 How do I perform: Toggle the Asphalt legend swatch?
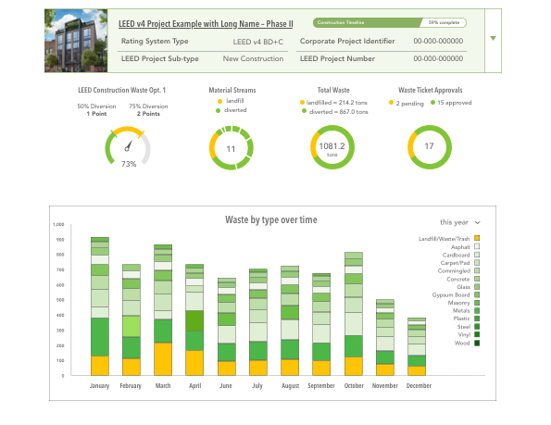[x=477, y=246]
